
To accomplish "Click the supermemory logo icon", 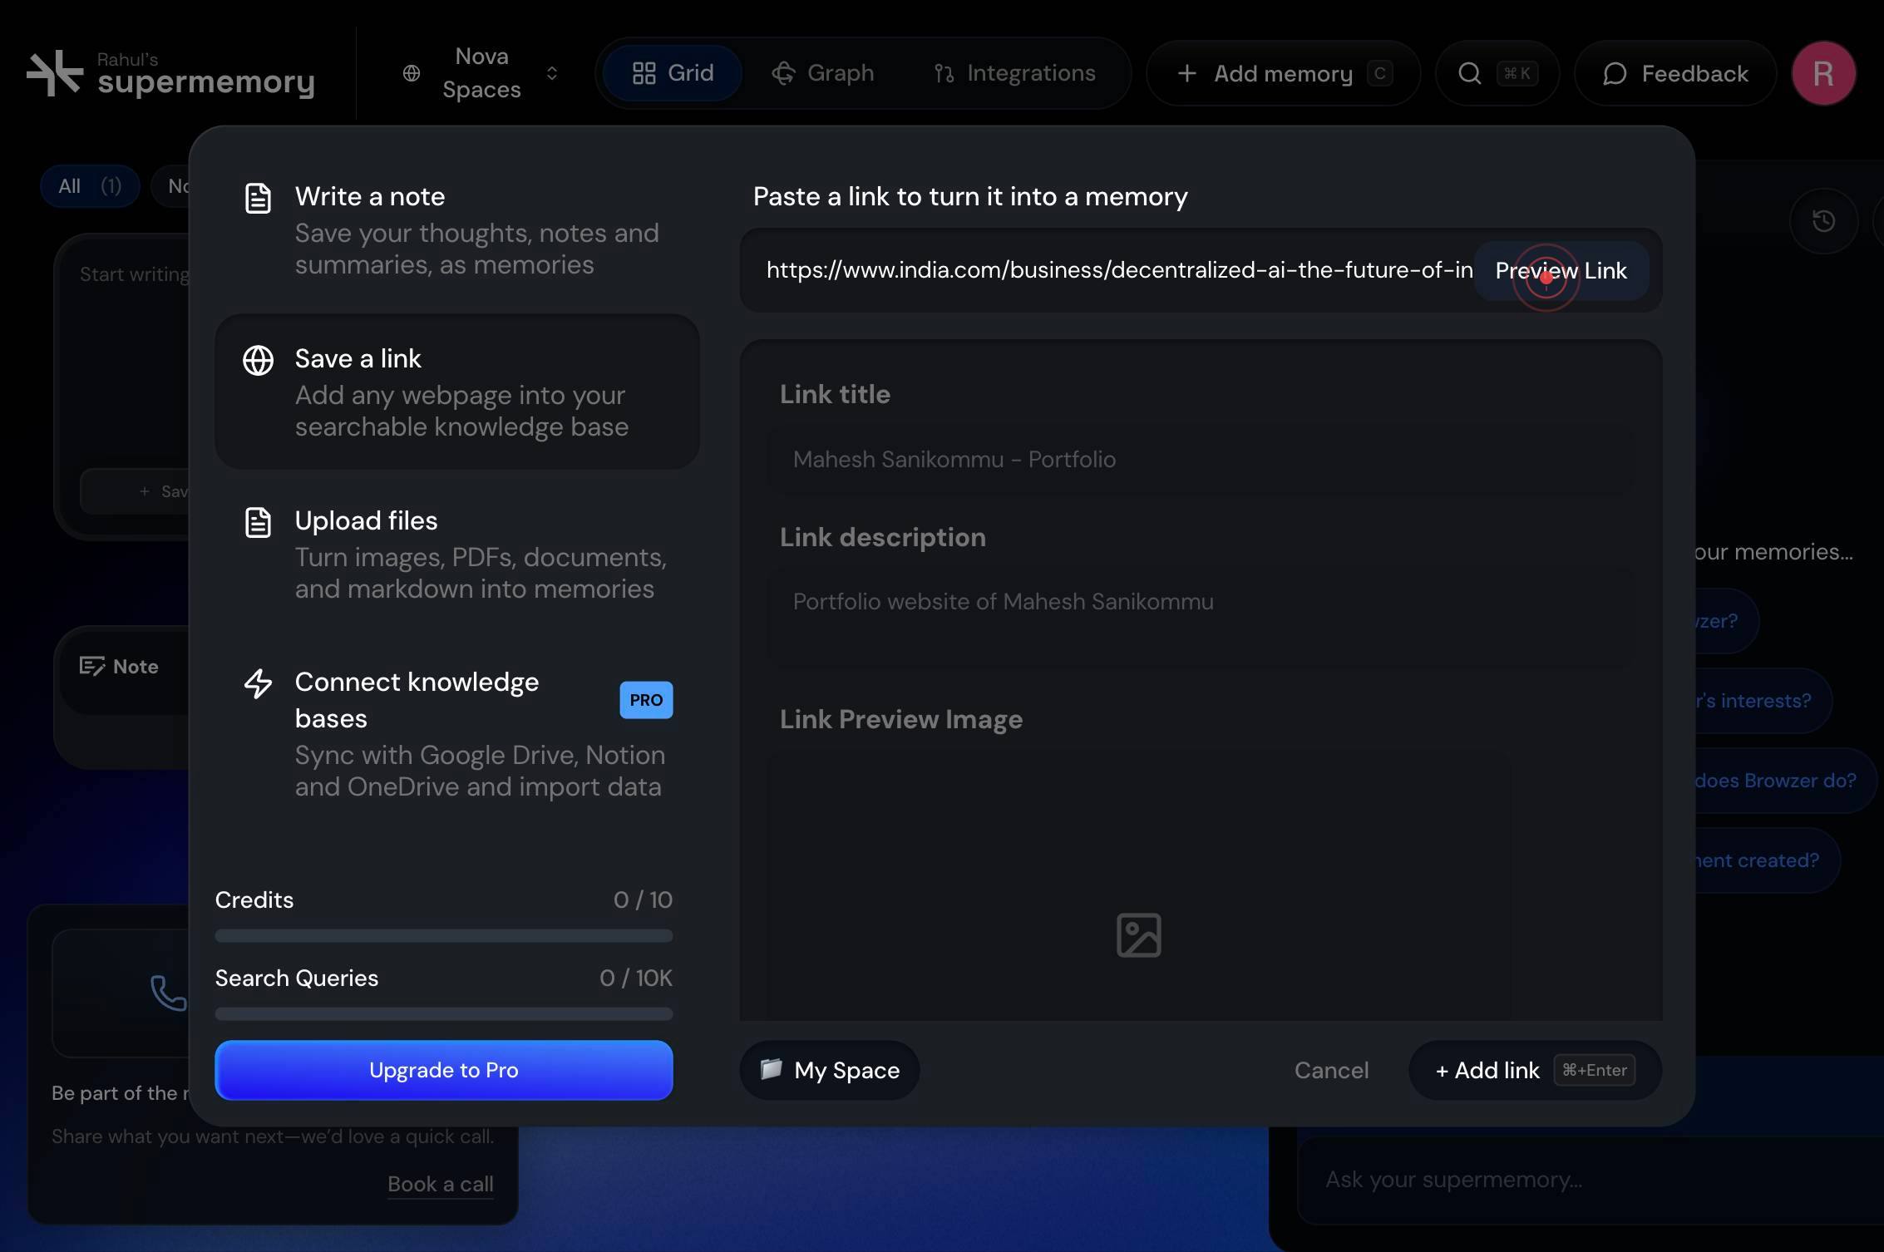I will (x=55, y=73).
